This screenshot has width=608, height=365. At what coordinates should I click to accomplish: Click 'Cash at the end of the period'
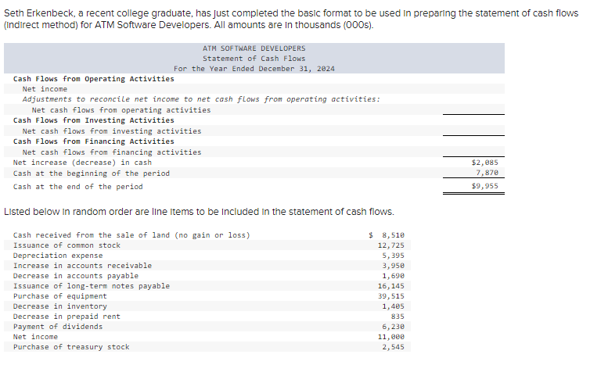[77, 187]
